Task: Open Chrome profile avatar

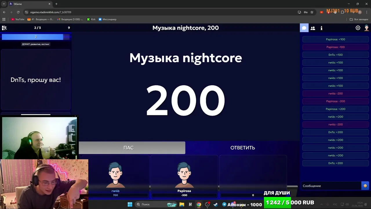Action: tap(360, 12)
